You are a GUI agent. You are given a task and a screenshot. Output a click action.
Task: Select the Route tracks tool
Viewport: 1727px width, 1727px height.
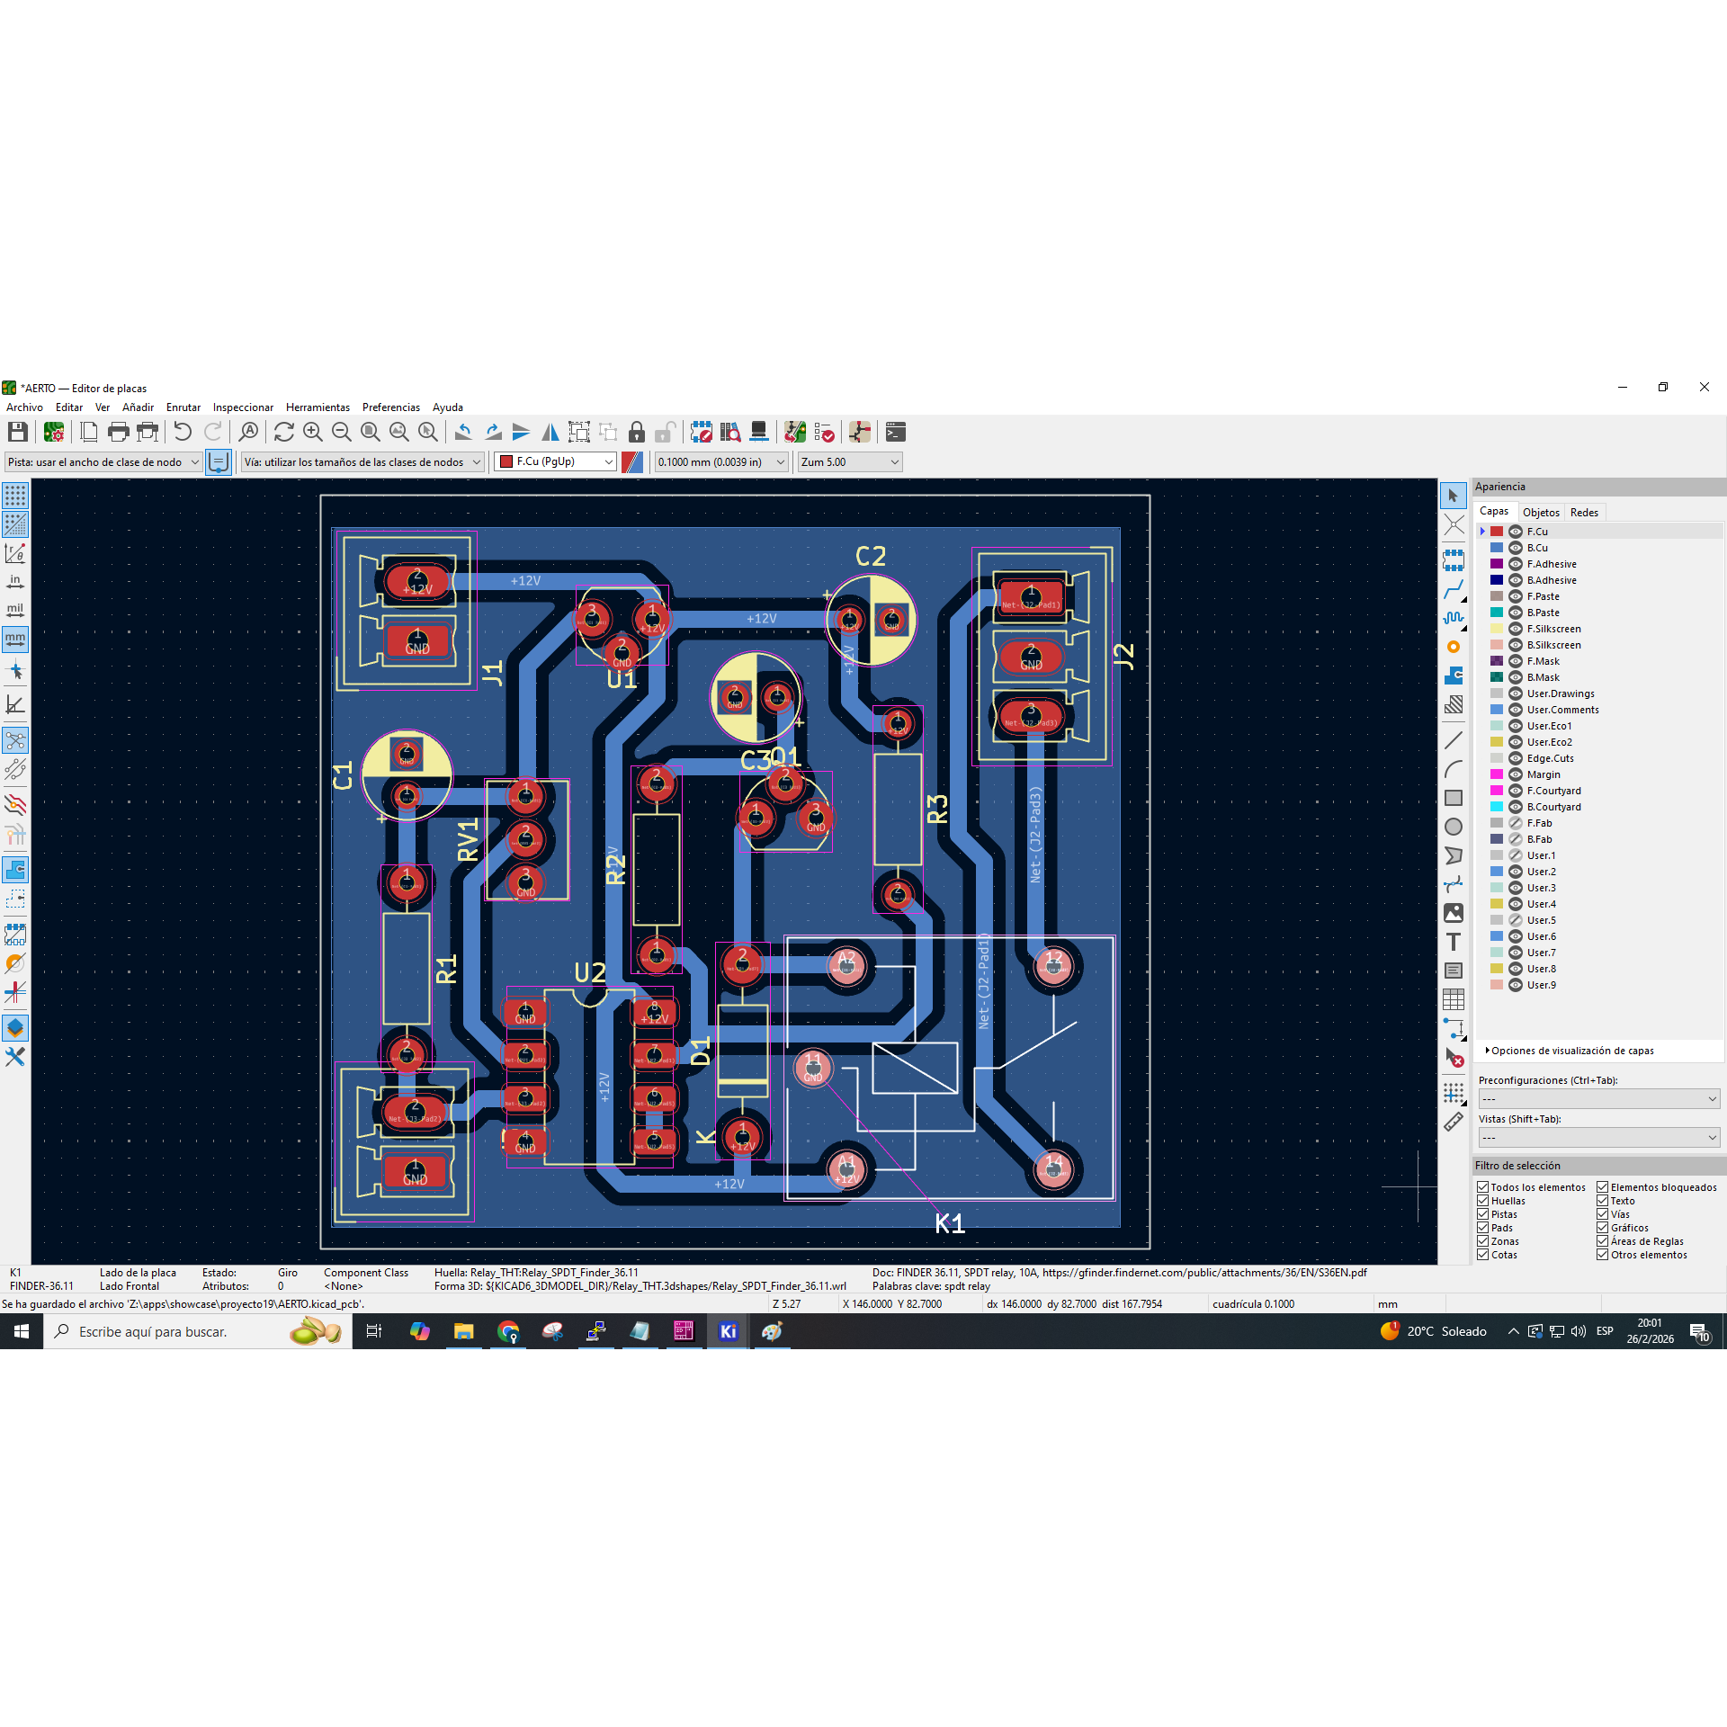click(x=1454, y=589)
